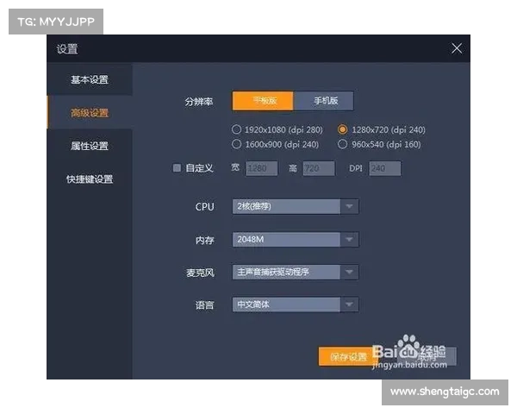Image resolution: width=517 pixels, height=414 pixels.
Task: Switch to the 高级设置 tab
Action: (90, 113)
